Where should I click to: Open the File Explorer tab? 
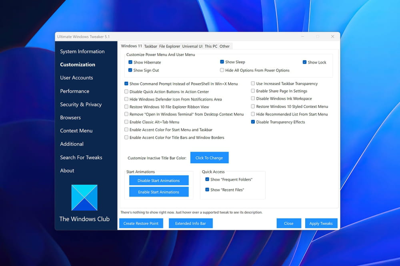click(x=170, y=46)
